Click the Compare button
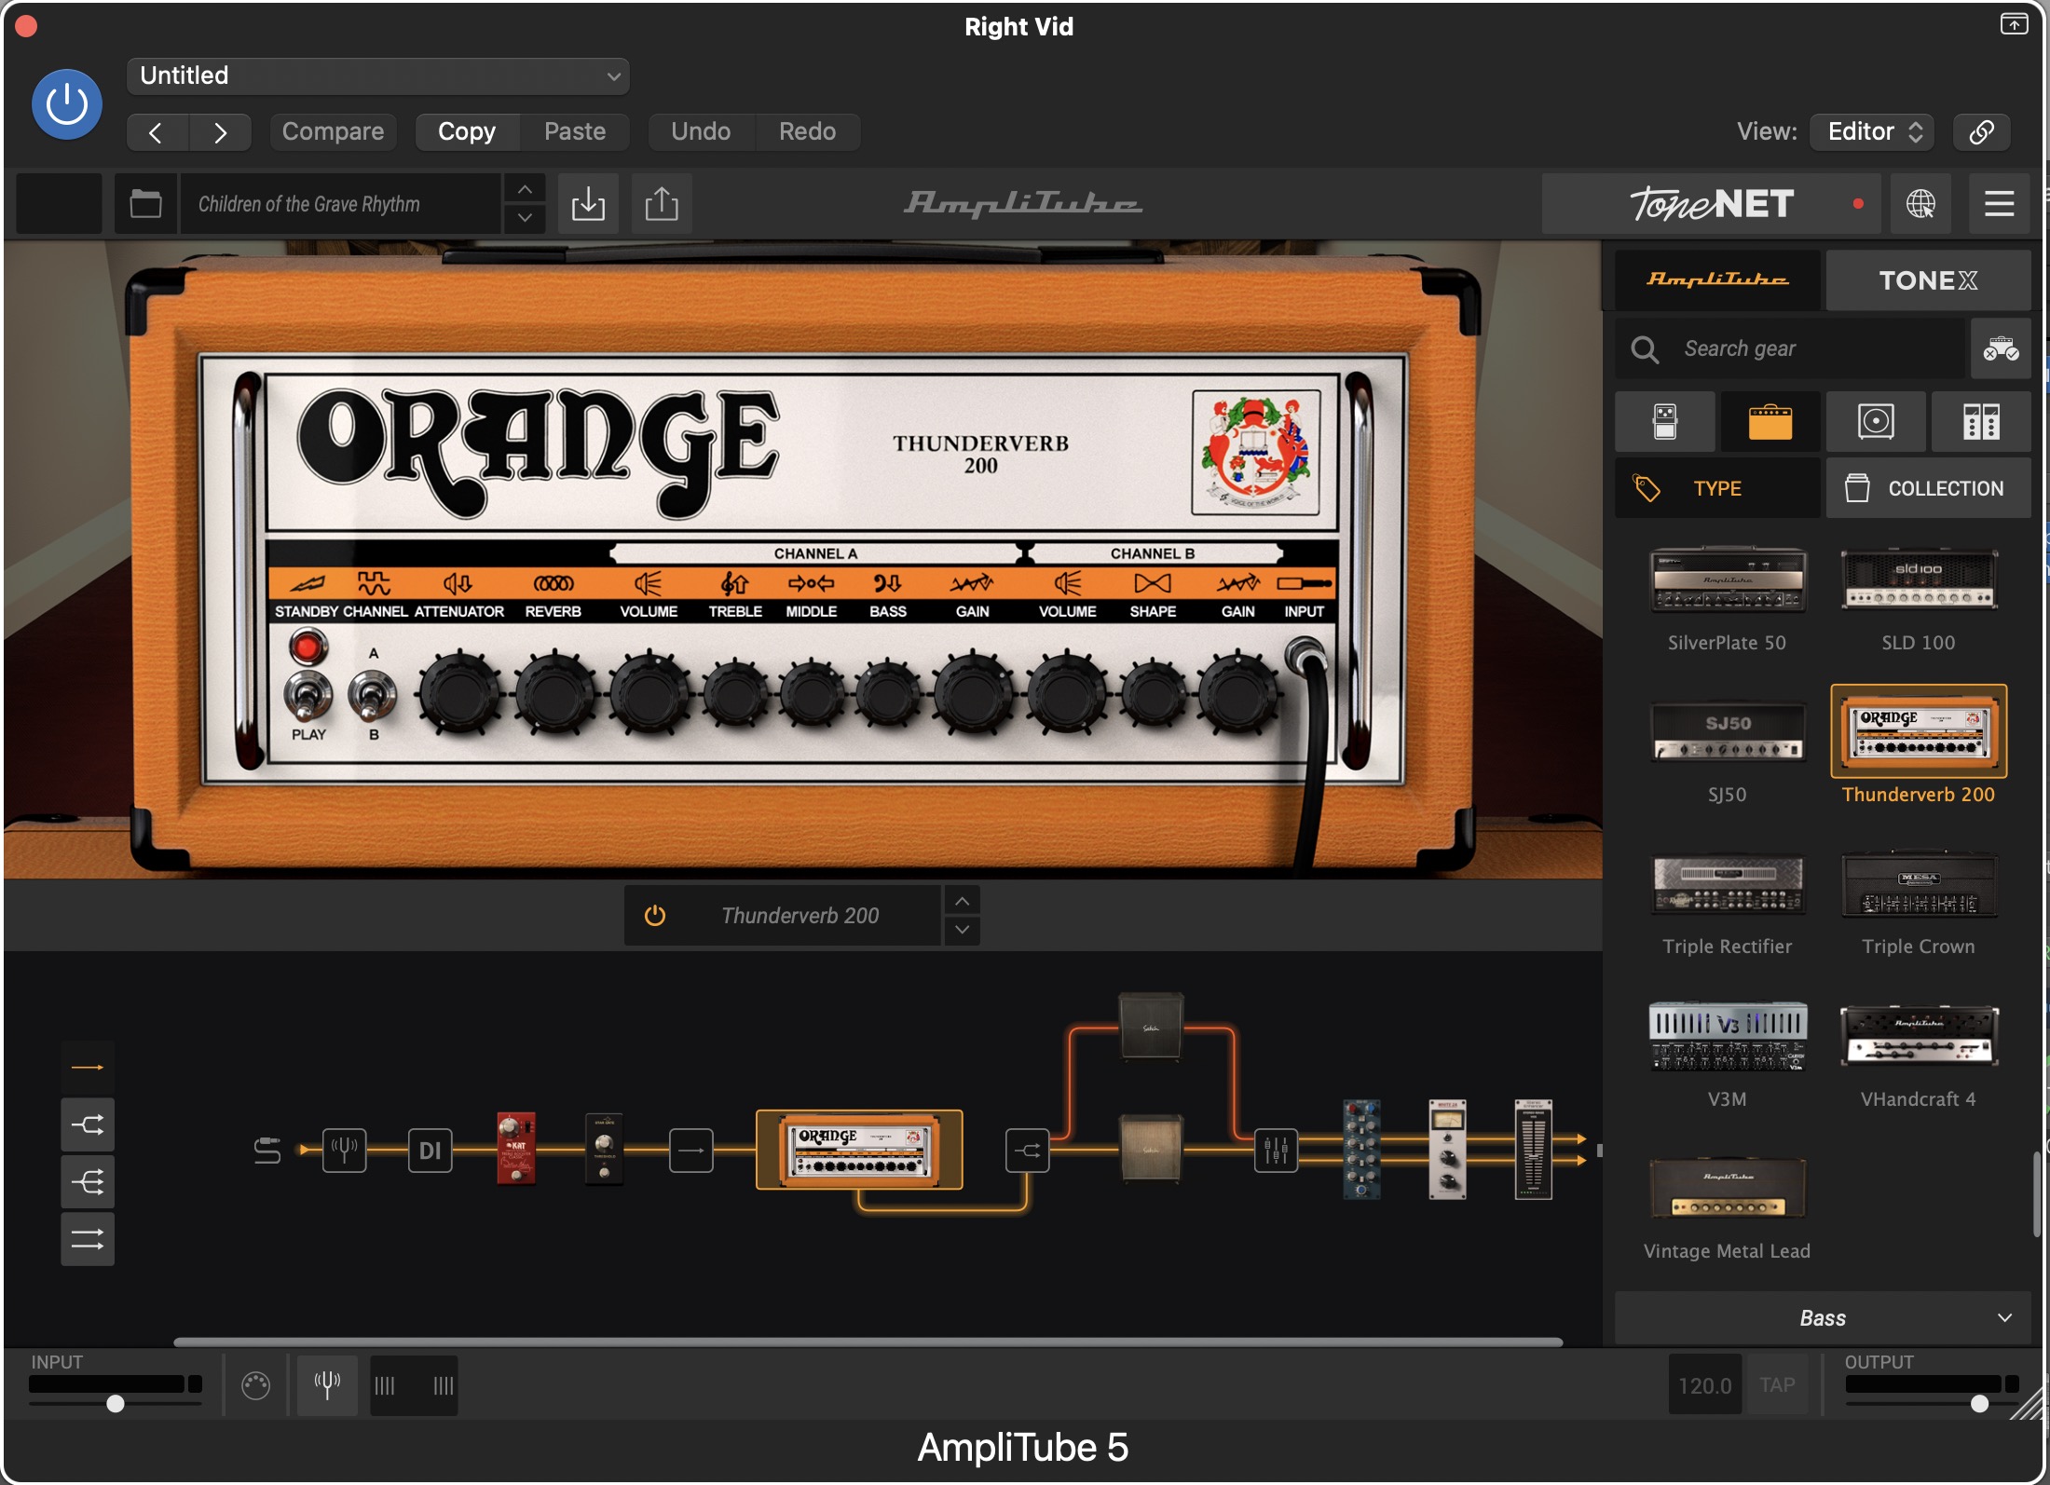The image size is (2050, 1485). tap(333, 131)
